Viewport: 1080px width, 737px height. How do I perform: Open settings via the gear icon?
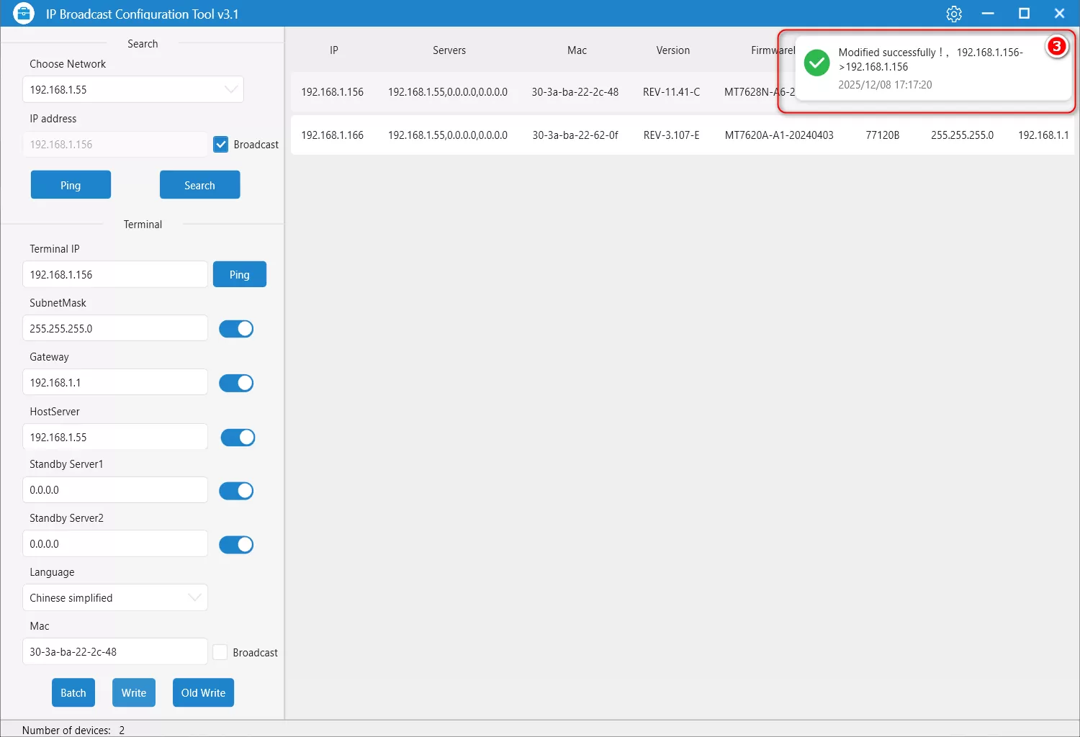coord(954,14)
